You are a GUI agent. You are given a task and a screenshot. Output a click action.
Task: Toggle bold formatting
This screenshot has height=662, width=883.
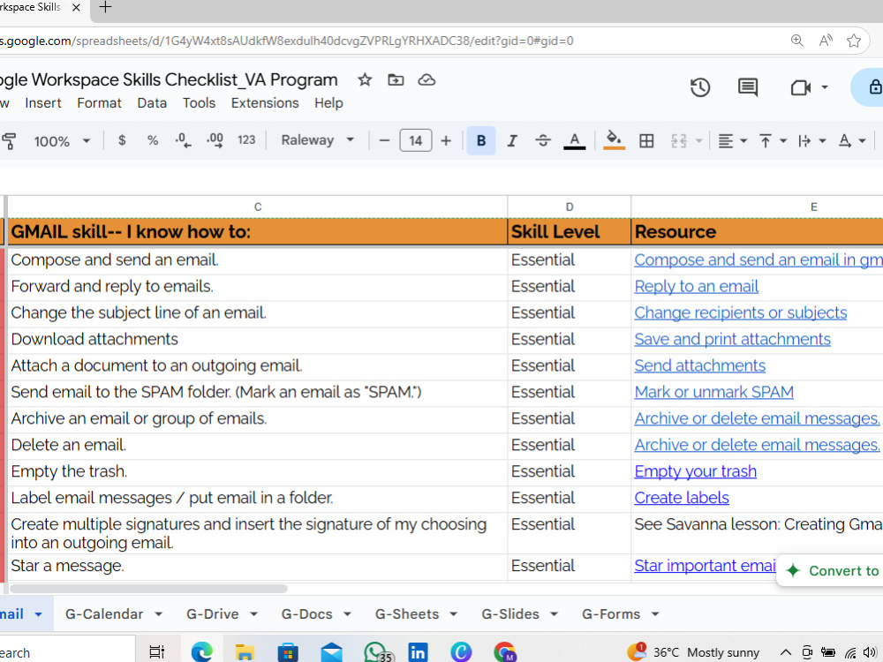481,140
